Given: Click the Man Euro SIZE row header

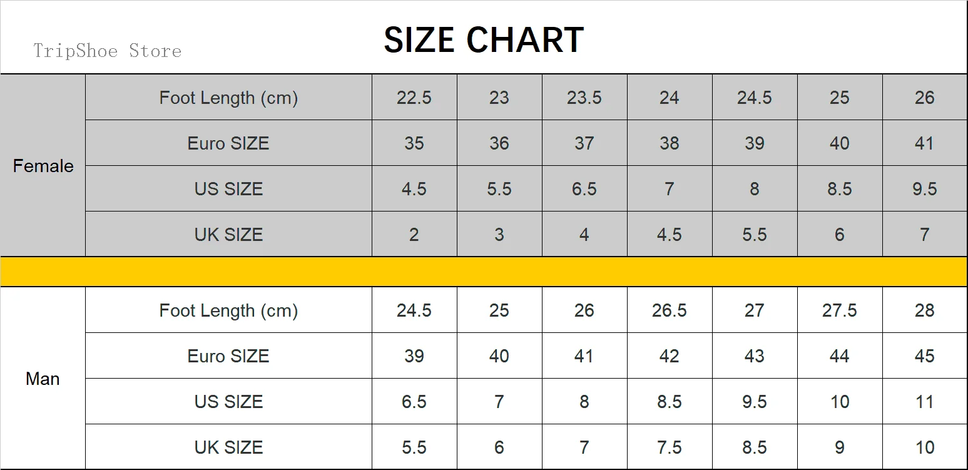Looking at the screenshot, I should [x=228, y=356].
